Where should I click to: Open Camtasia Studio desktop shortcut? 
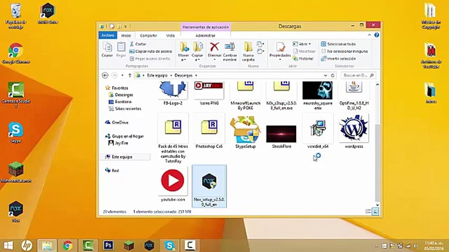(16, 95)
